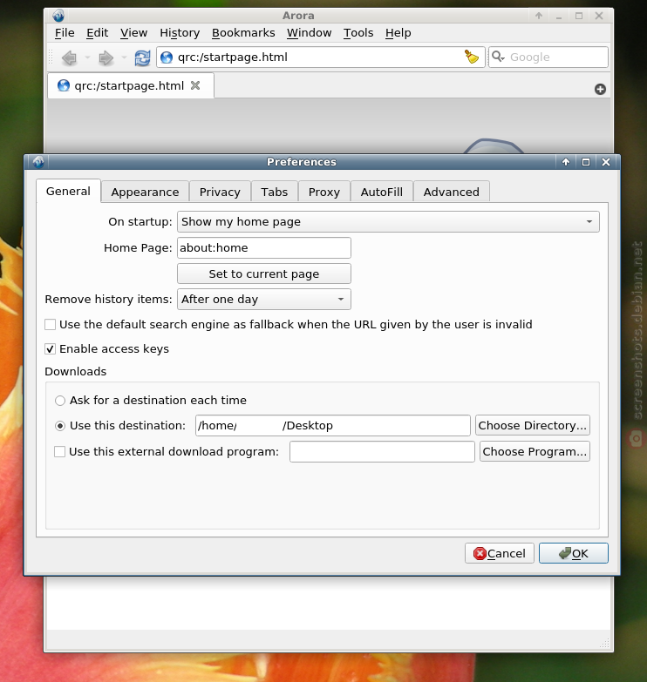
Task: Open the search engine magnifier menu
Action: coord(498,57)
